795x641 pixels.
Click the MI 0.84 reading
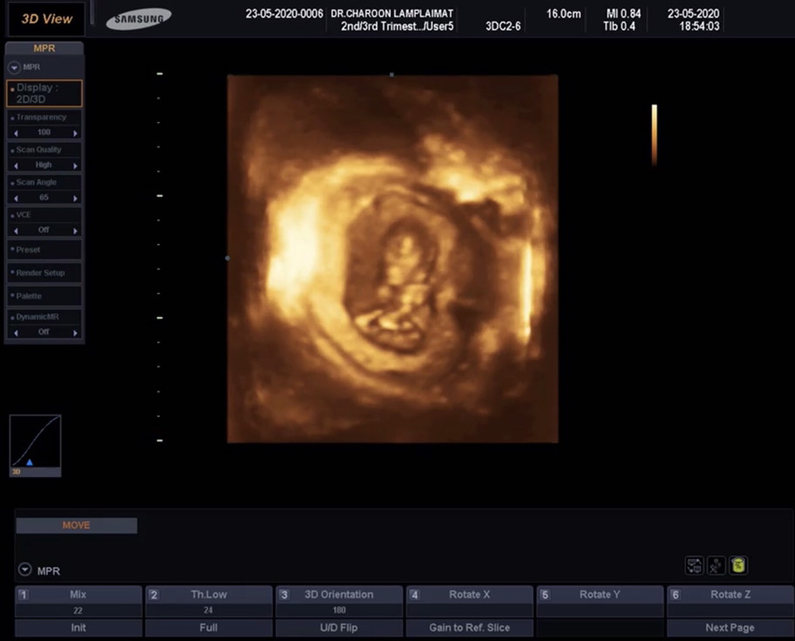(623, 14)
